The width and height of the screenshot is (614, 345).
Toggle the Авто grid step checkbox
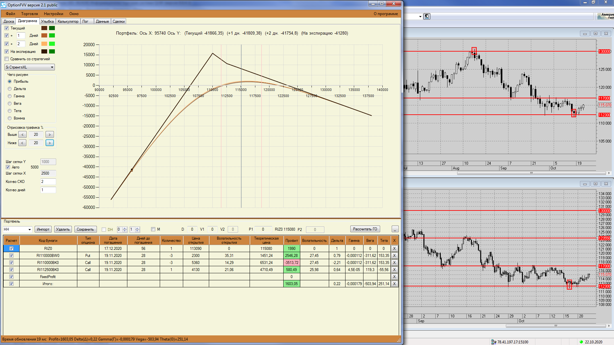8,167
